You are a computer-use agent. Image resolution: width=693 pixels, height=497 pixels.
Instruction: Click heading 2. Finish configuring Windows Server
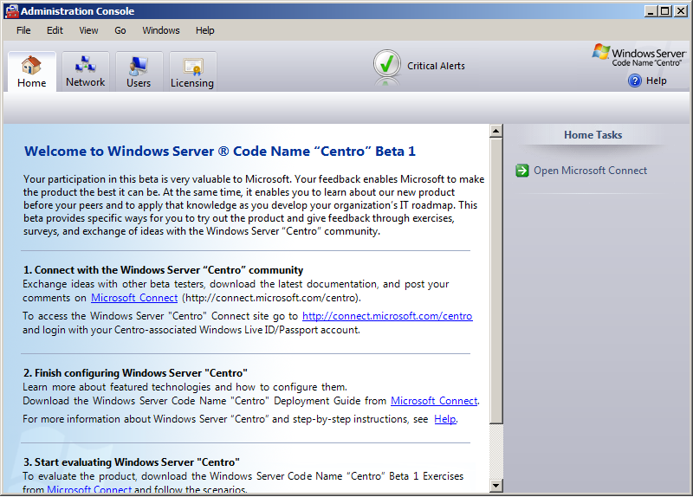[135, 373]
